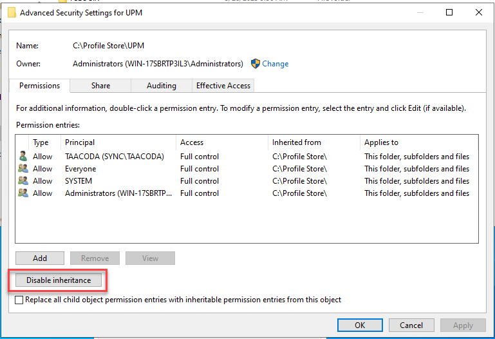Screen dimensions: 495x339
Task: Maximize the Advanced Security Settings window
Action: click(449, 12)
